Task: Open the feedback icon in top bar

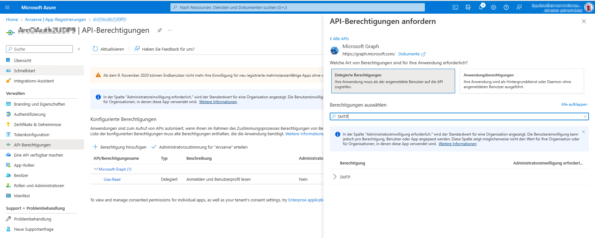Action: tap(519, 7)
